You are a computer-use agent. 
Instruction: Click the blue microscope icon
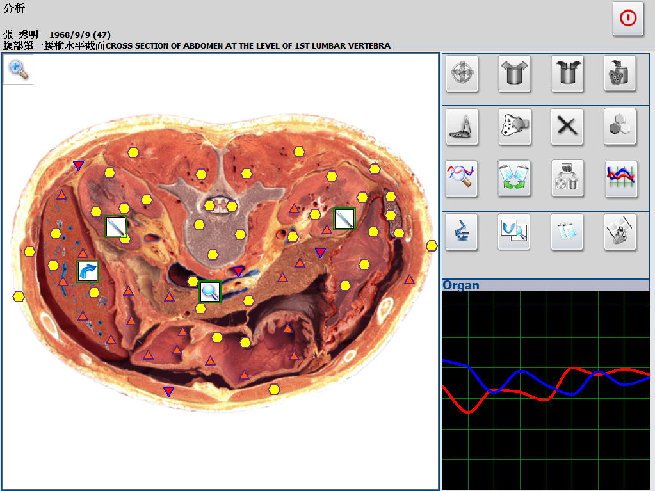462,232
